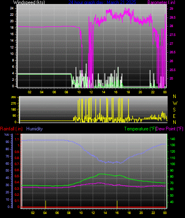This screenshot has height=218, width=185.
Task: Click the '0.5' tick on the rainfall axis
Action: point(17,176)
